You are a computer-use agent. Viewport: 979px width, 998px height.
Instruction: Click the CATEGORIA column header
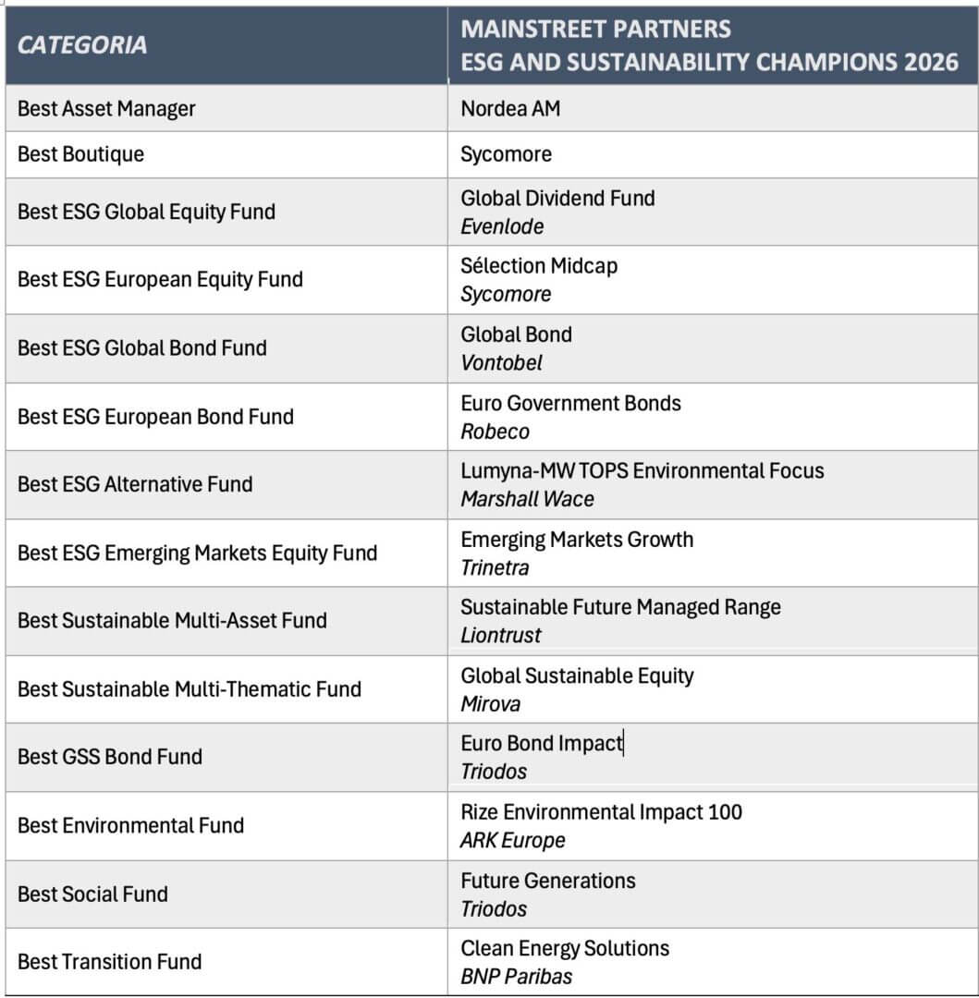pyautogui.click(x=82, y=45)
